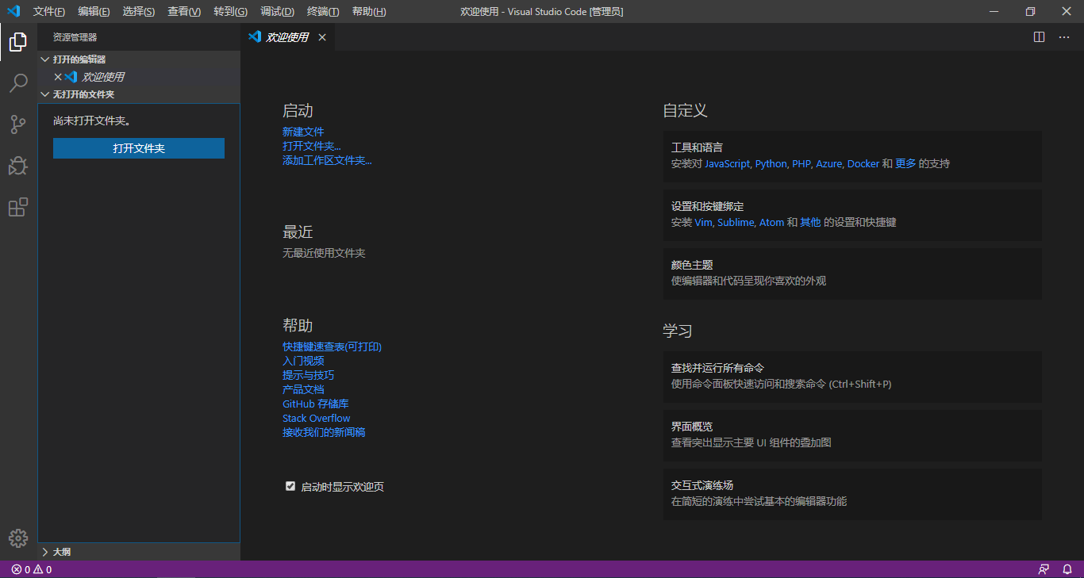Open the 文件 menu
Screen dimensions: 1084x578
(x=48, y=11)
